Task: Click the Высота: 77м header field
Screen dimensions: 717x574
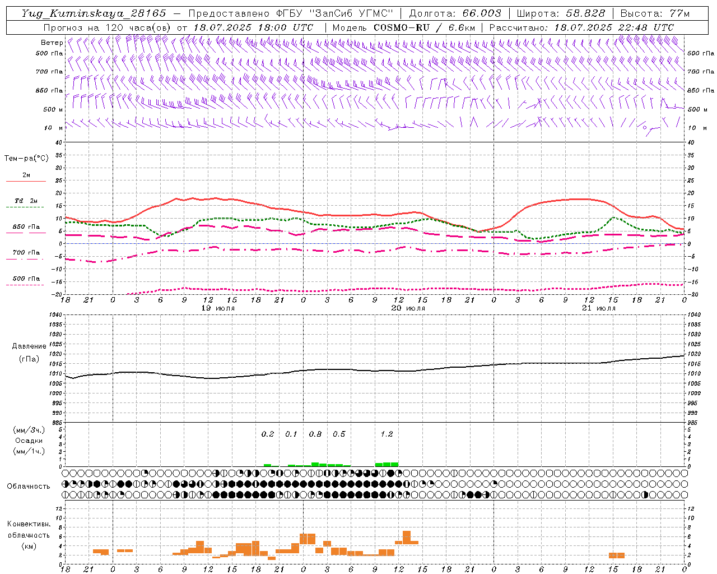Action: [655, 13]
